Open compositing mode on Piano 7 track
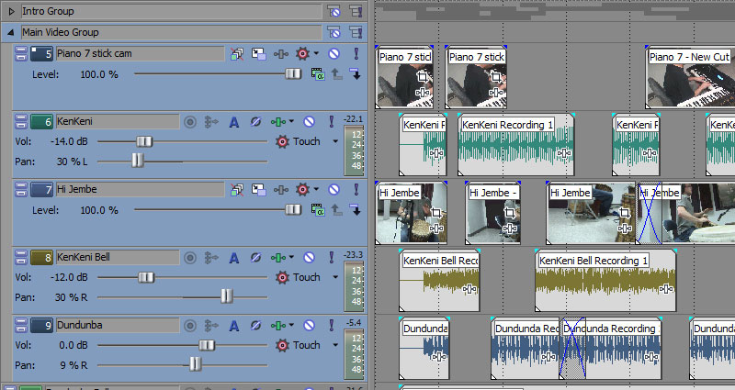Image resolution: width=735 pixels, height=390 pixels. 318,74
